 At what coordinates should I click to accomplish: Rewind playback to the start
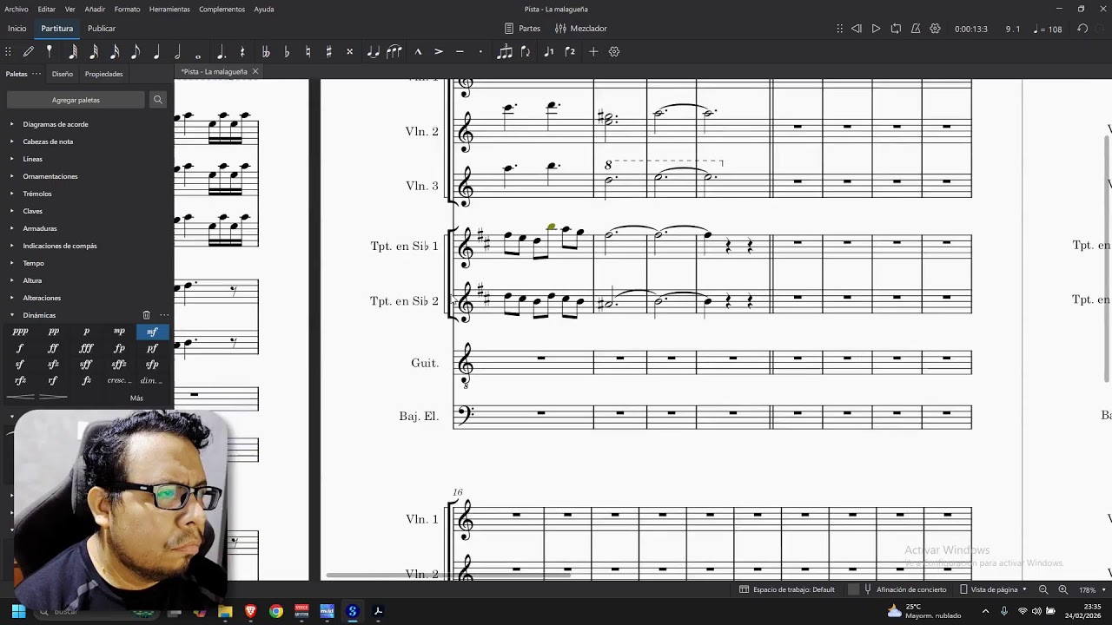pos(856,29)
